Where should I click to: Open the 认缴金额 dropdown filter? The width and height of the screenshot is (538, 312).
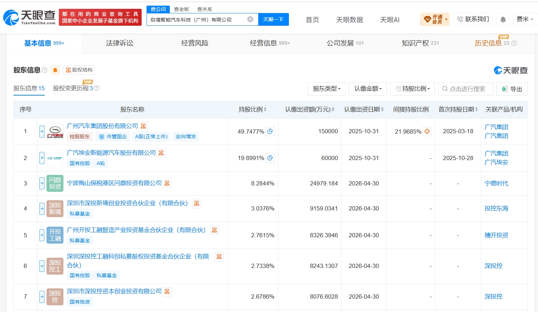click(x=368, y=89)
